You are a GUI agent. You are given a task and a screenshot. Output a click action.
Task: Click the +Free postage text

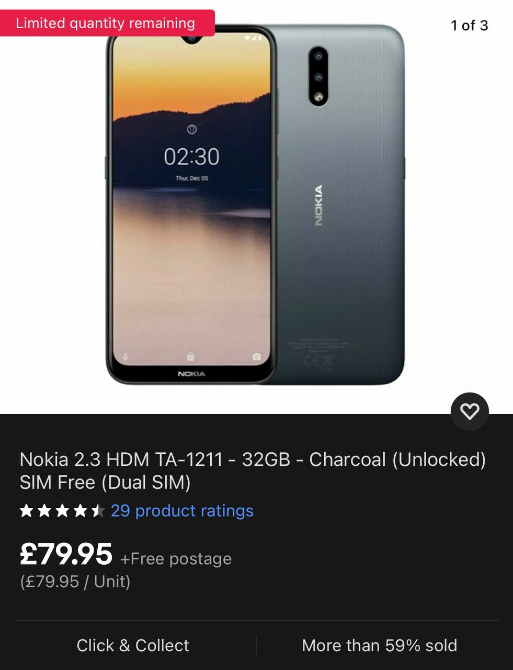point(176,559)
